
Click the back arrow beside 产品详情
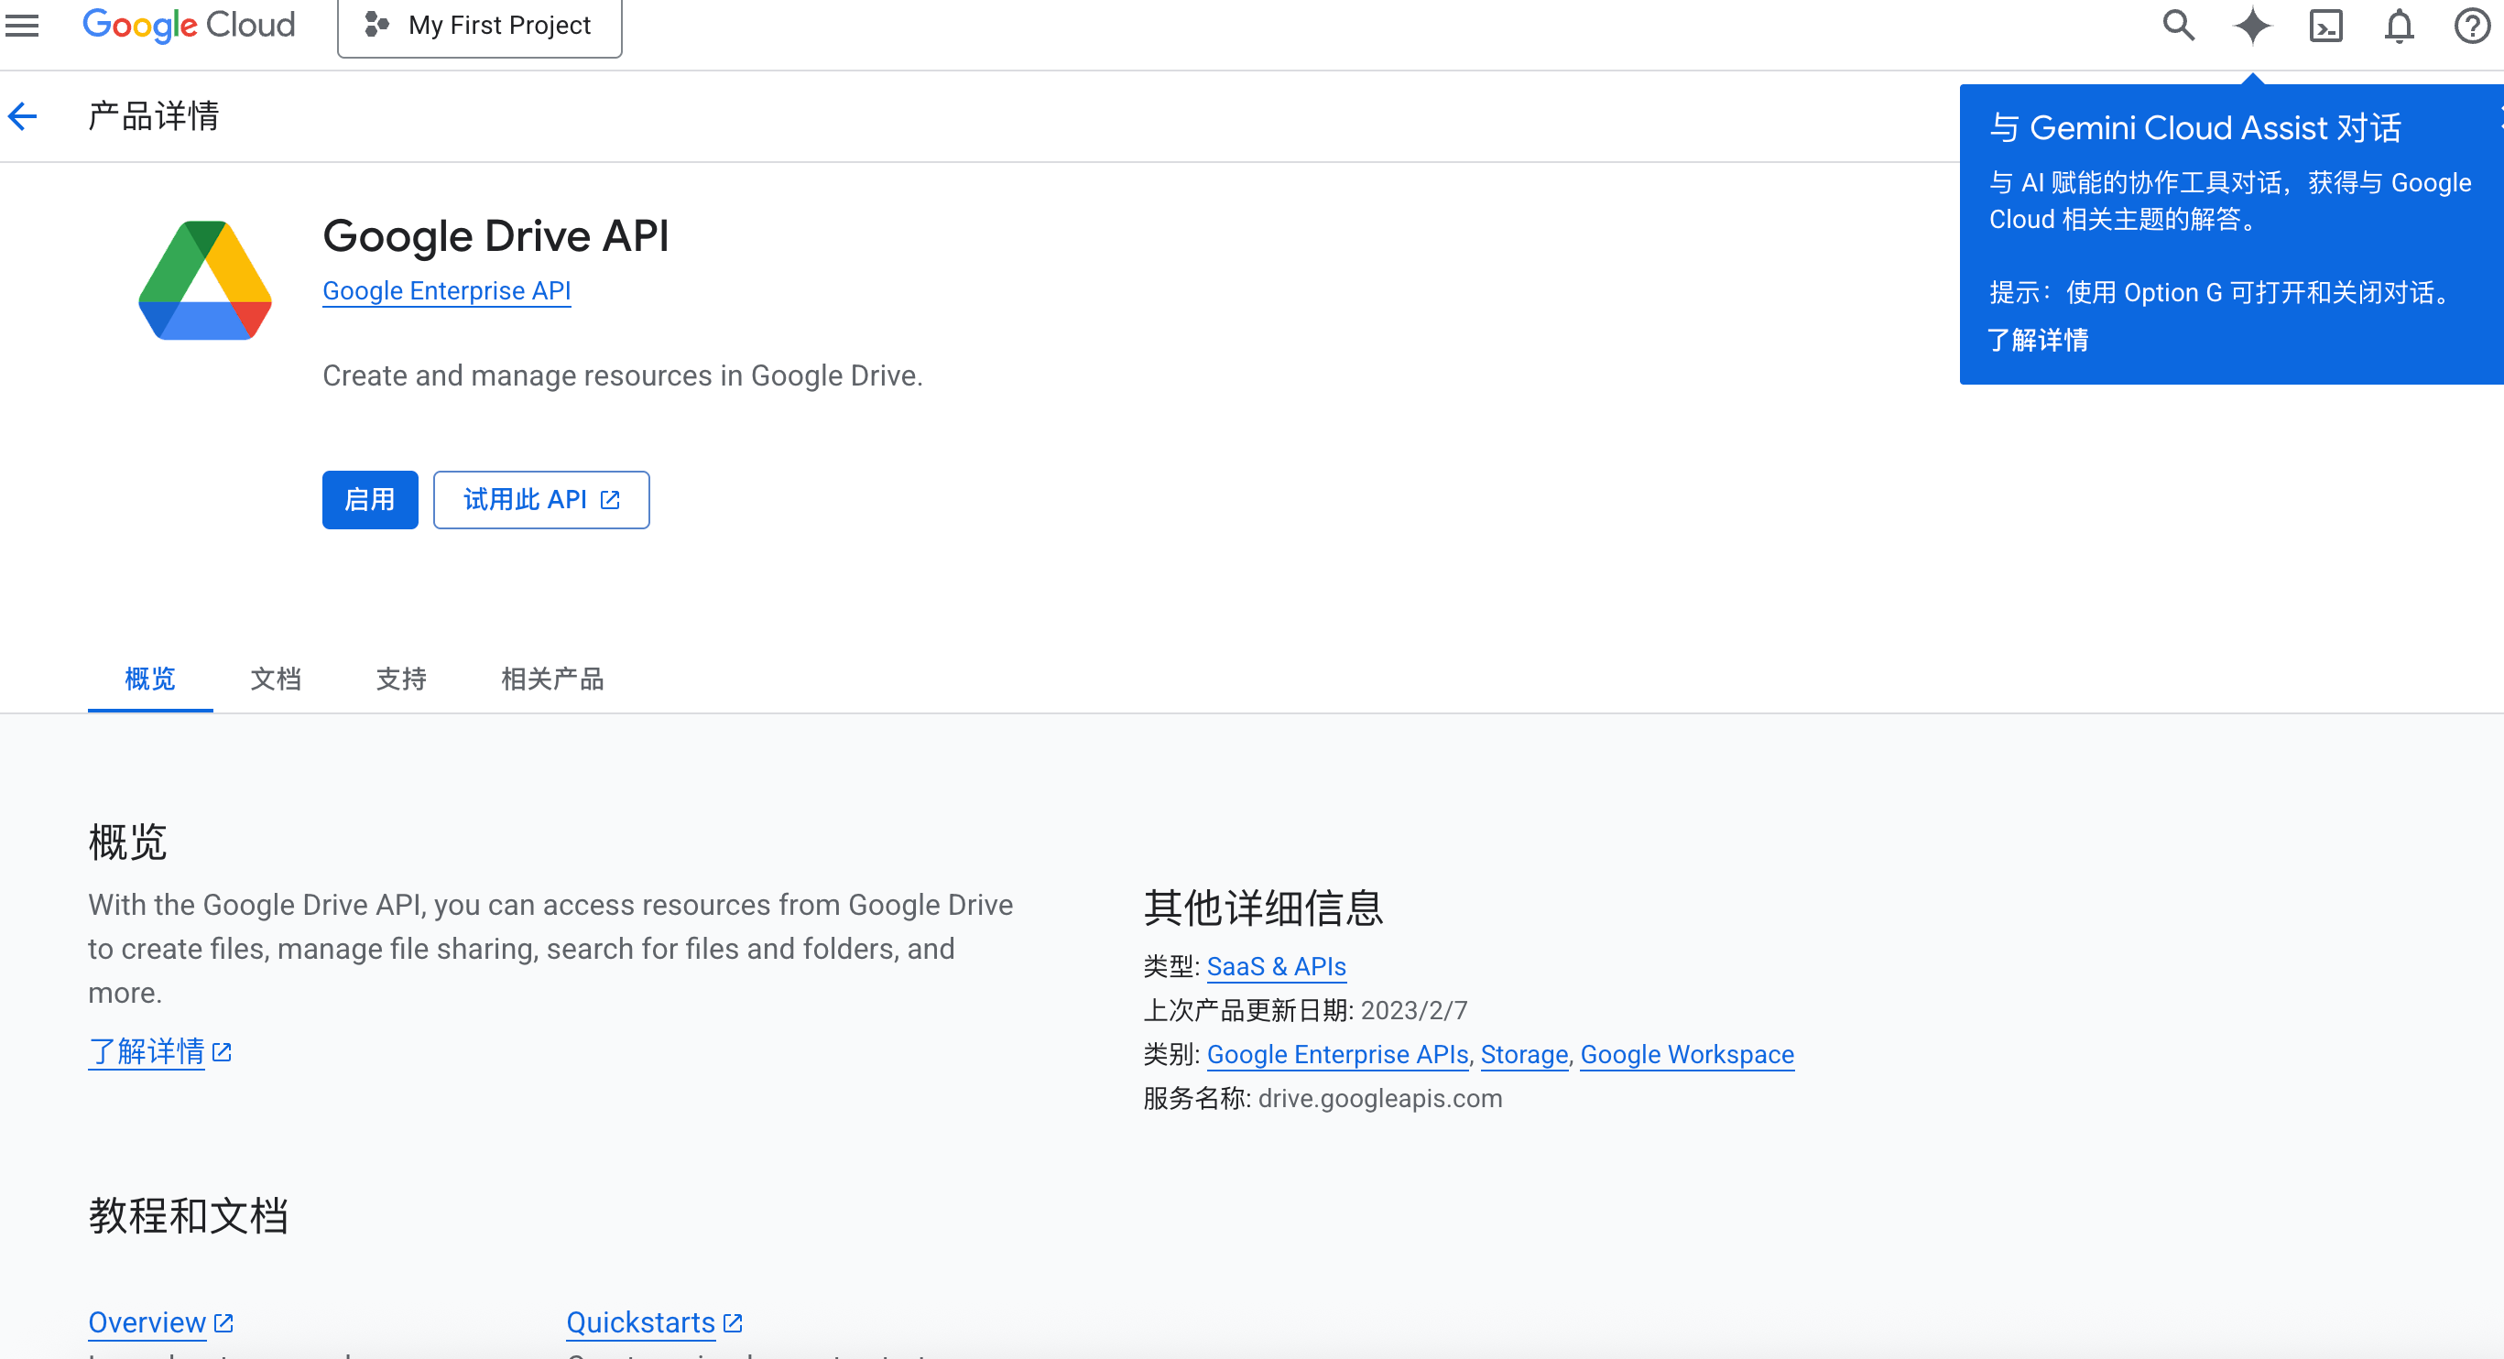tap(21, 115)
